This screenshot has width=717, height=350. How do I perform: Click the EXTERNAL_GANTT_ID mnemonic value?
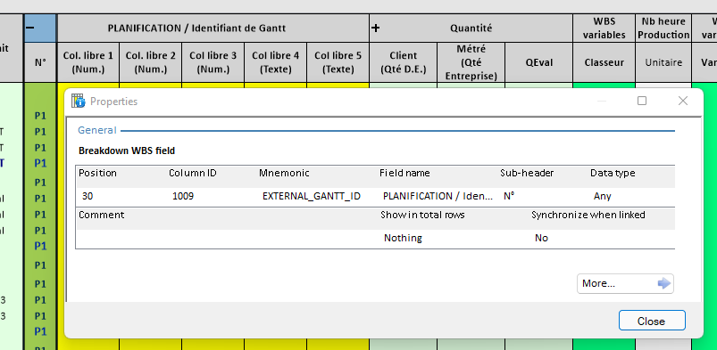[312, 196]
